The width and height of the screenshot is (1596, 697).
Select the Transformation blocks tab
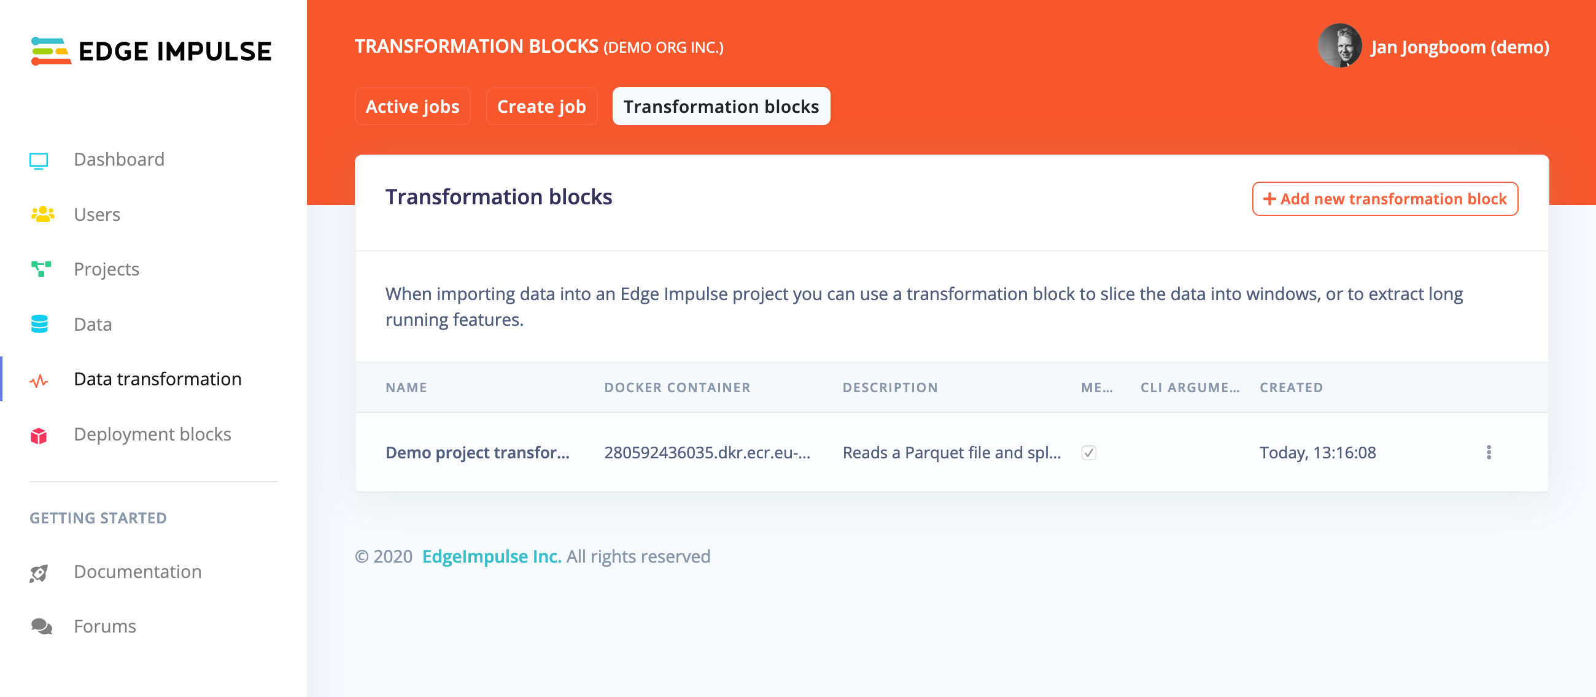[721, 107]
